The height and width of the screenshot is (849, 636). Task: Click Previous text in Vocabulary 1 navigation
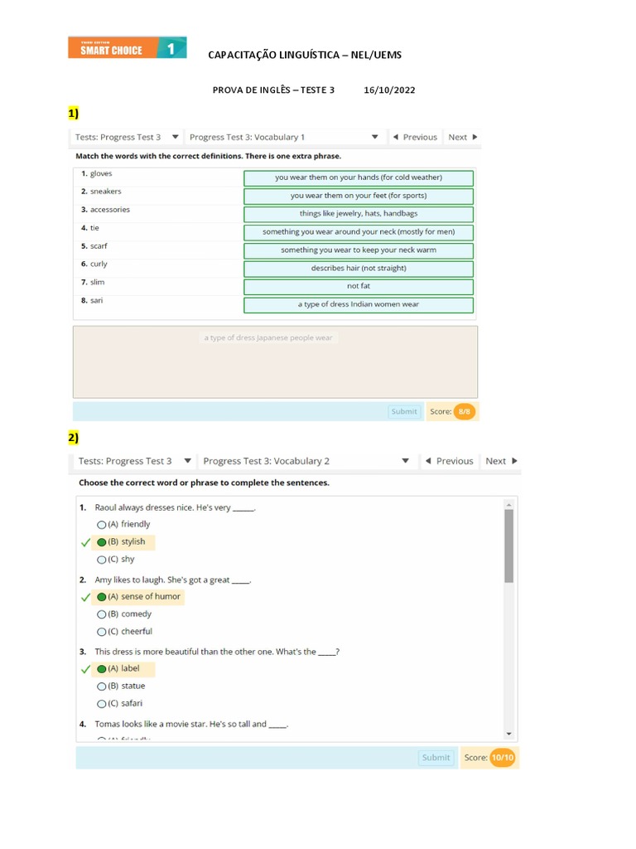click(x=420, y=137)
